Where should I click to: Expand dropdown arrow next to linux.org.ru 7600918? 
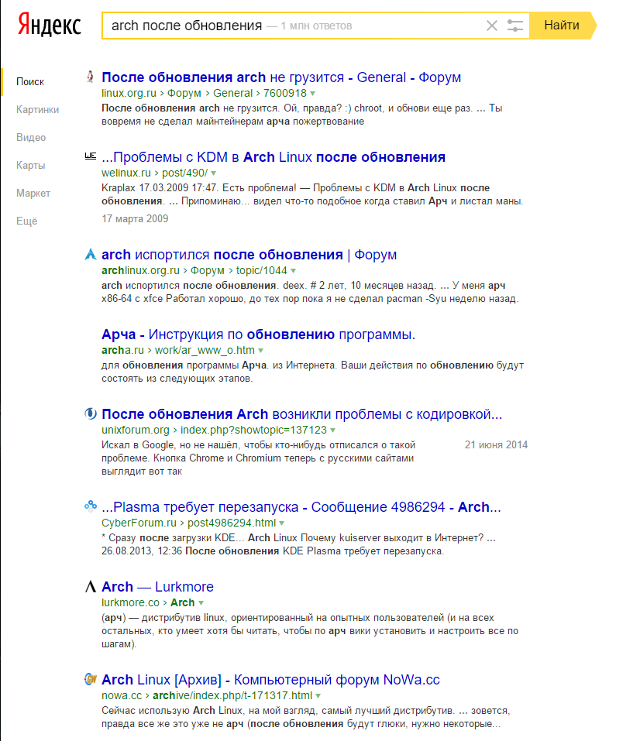coord(312,94)
